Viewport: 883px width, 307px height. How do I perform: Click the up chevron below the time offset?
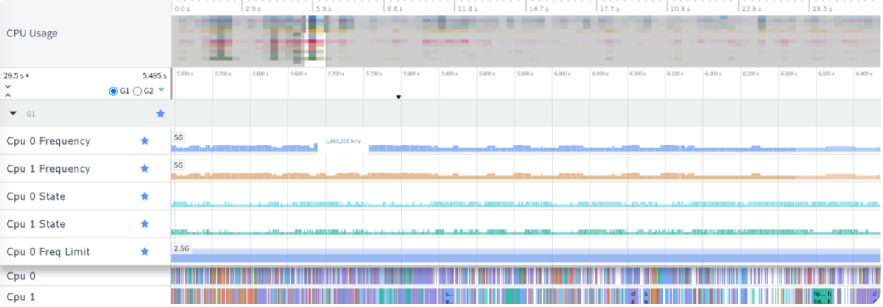point(8,95)
